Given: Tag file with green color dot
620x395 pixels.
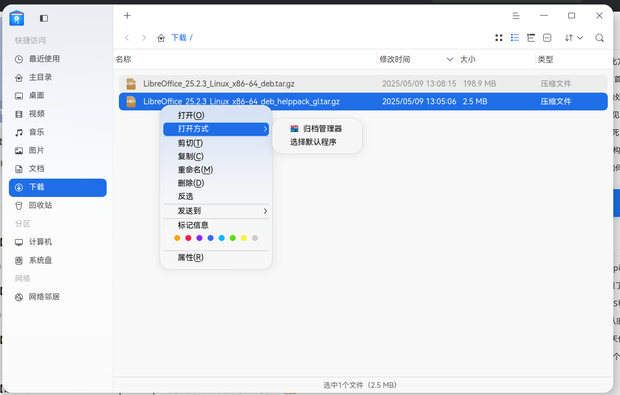Looking at the screenshot, I should 232,238.
